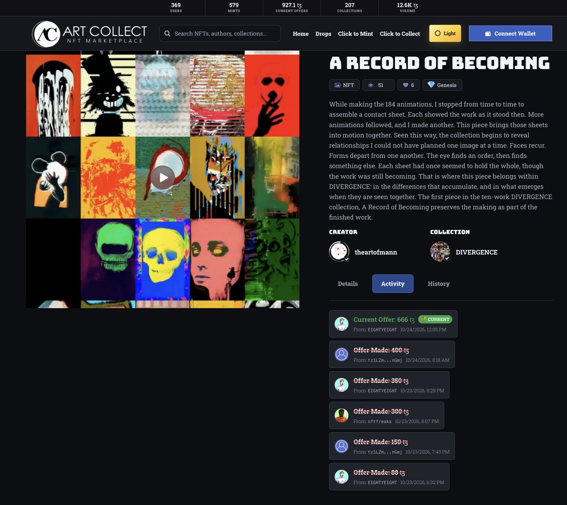The width and height of the screenshot is (567, 505).
Task: Click avatar on the 150 offer
Action: click(x=342, y=446)
